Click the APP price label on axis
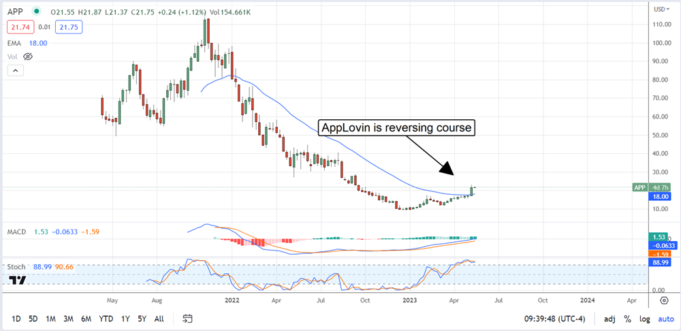This screenshot has width=681, height=331. (639, 187)
